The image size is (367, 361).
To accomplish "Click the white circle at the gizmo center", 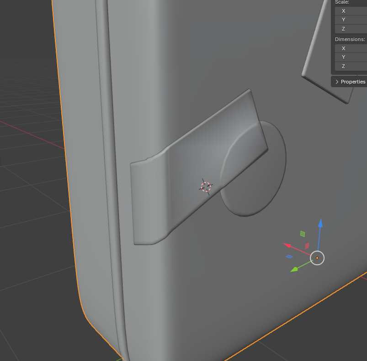I will pos(317,258).
